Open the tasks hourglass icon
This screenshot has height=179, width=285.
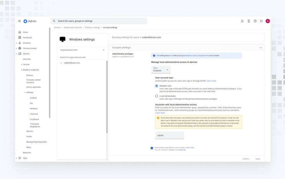[x=248, y=21]
